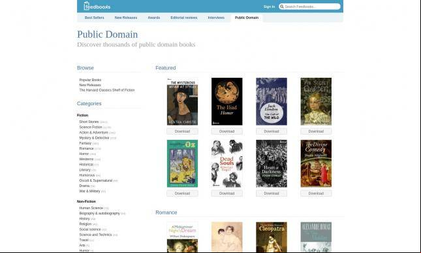Open the Featured section heading
421x253 pixels.
click(x=165, y=68)
